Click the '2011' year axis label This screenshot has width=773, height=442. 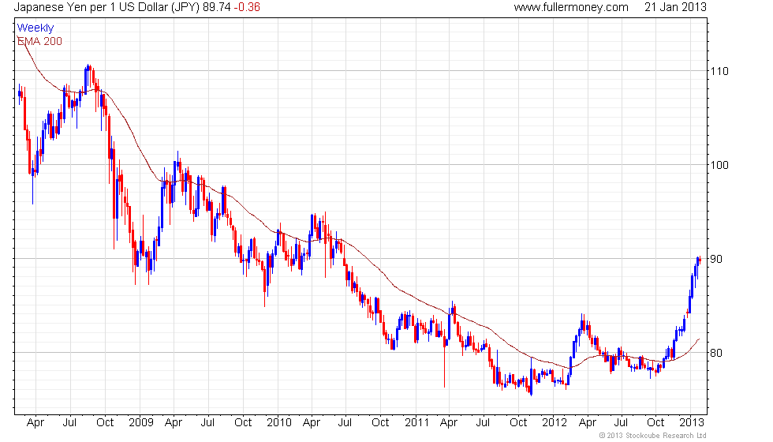tap(416, 423)
